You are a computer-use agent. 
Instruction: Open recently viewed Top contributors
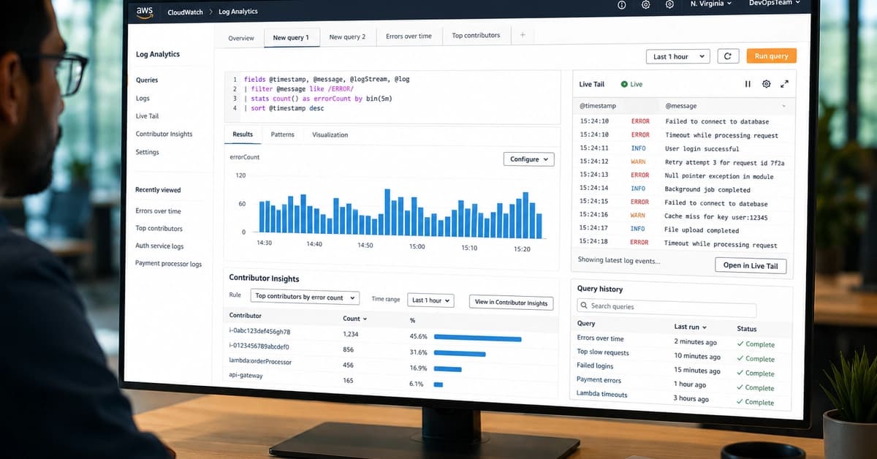coord(159,229)
